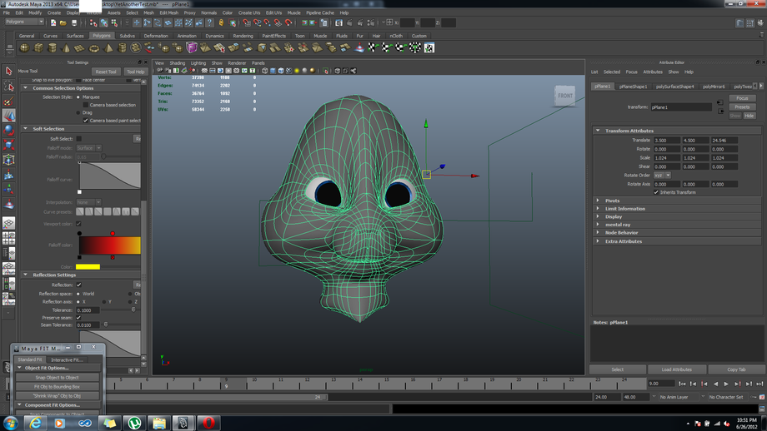
Task: Open the Polygons menu set dropdown
Action: tap(24, 22)
